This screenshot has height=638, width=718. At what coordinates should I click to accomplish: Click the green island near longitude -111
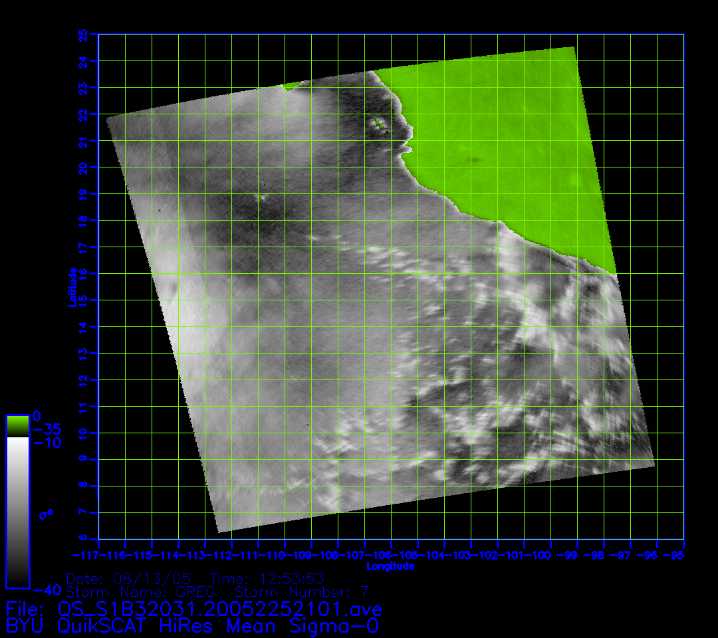[260, 197]
